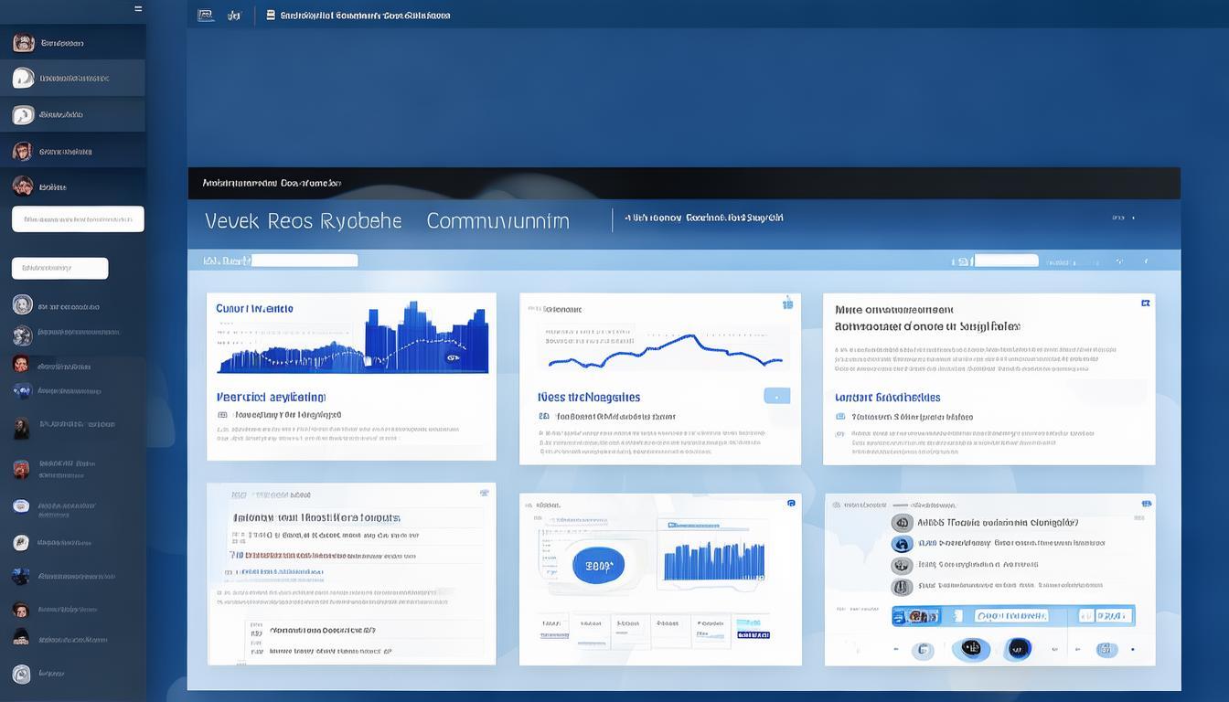1229x702 pixels.
Task: Select the first round icon in the bottom-right card list
Action: click(902, 523)
